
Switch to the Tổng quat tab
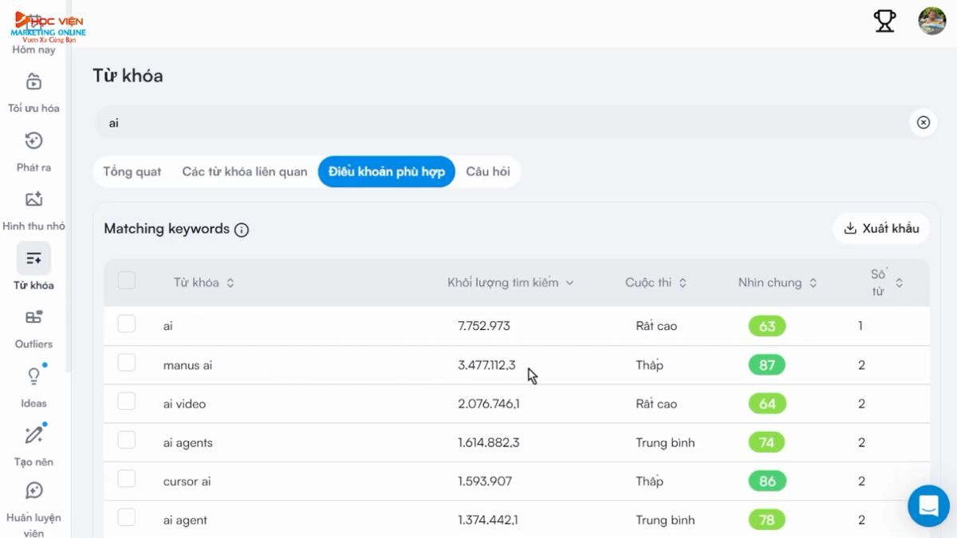click(x=132, y=172)
